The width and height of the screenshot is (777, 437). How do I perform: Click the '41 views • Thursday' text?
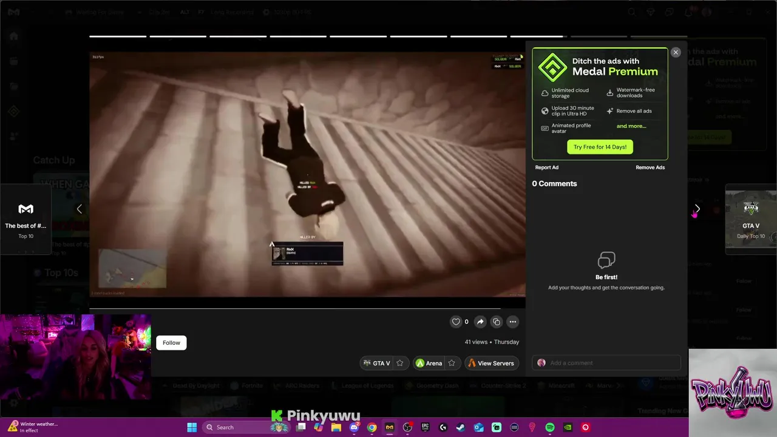492,342
